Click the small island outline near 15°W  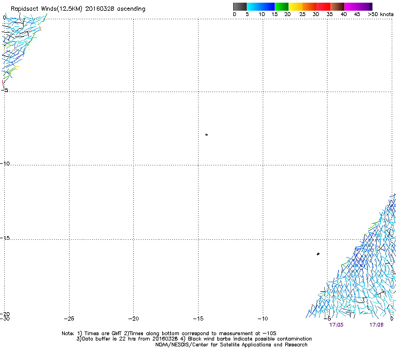coord(207,135)
